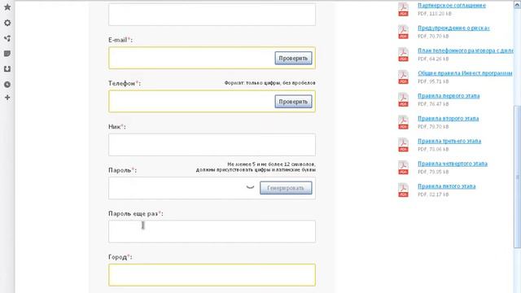This screenshot has height=293, width=521.
Task: Open the Правила второго этапа link
Action: [x=449, y=118]
